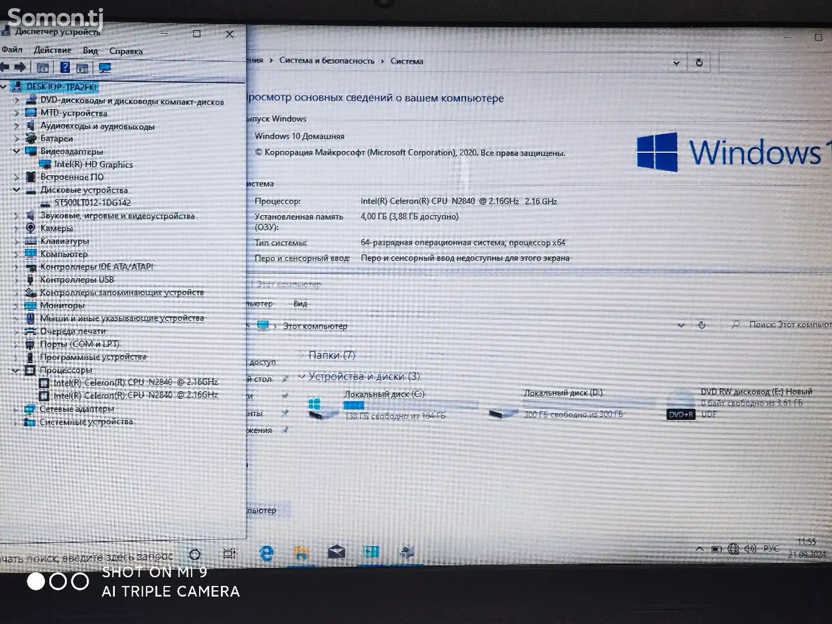Select Сетевые адаптеры category
Viewport: 832px width, 624px height.
tap(76, 409)
